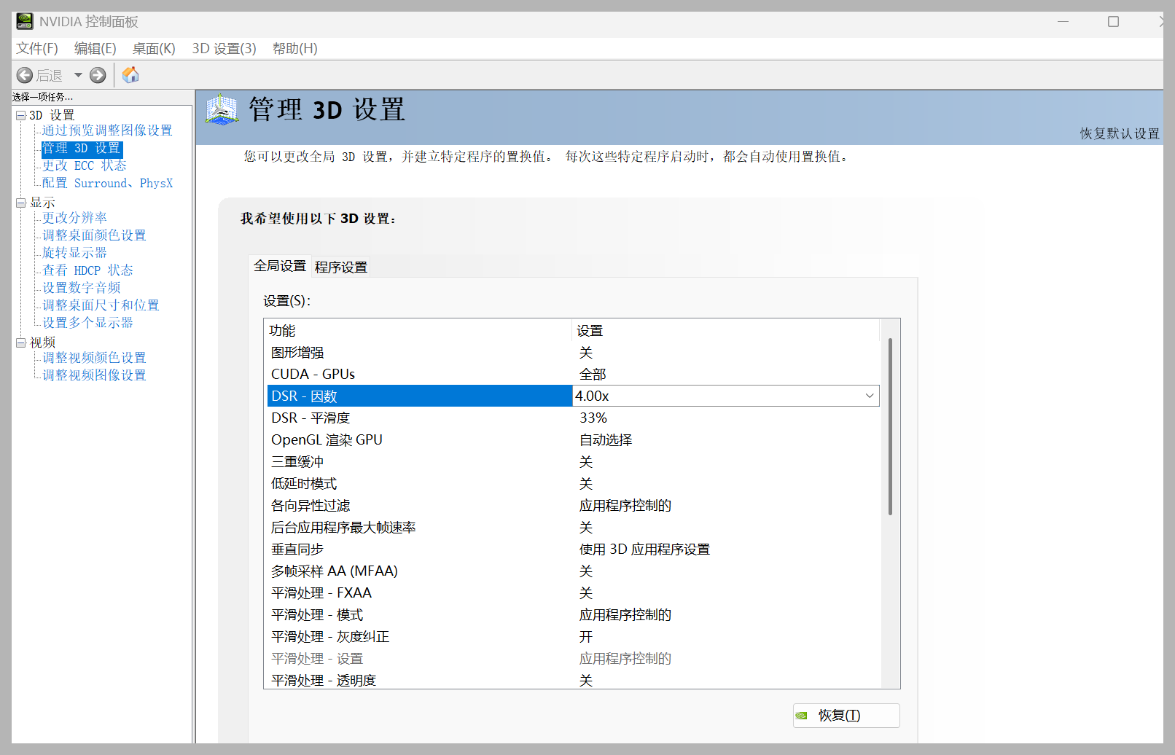Select the 各向异性过滤 row
Viewport: 1175px width, 755px height.
coord(573,505)
